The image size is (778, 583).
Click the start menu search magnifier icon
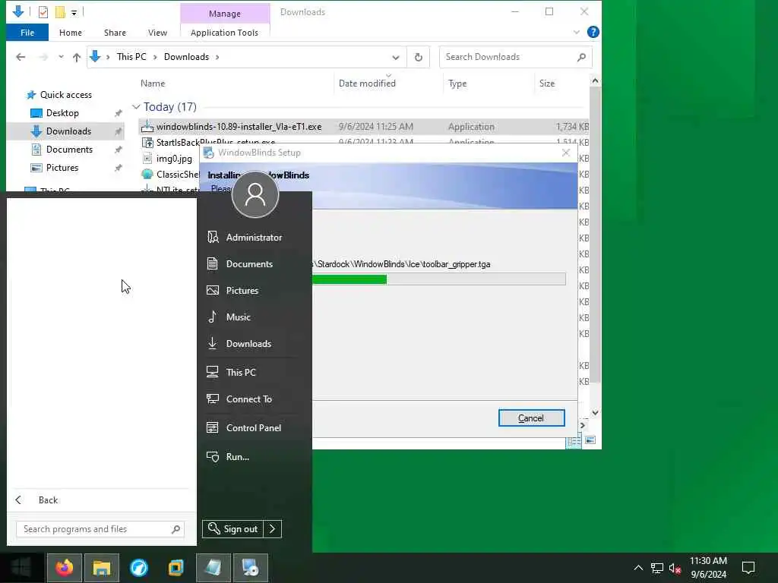[x=176, y=529]
